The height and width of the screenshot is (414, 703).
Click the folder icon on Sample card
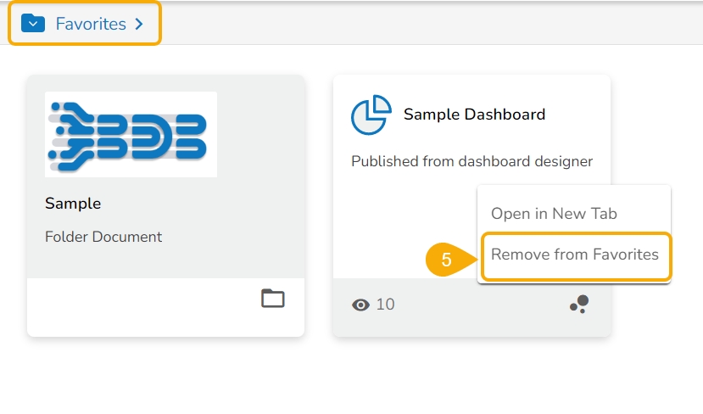pos(272,298)
